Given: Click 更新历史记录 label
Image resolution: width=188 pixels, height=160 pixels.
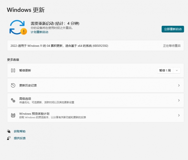Looking at the screenshot, I should (x=28, y=85).
